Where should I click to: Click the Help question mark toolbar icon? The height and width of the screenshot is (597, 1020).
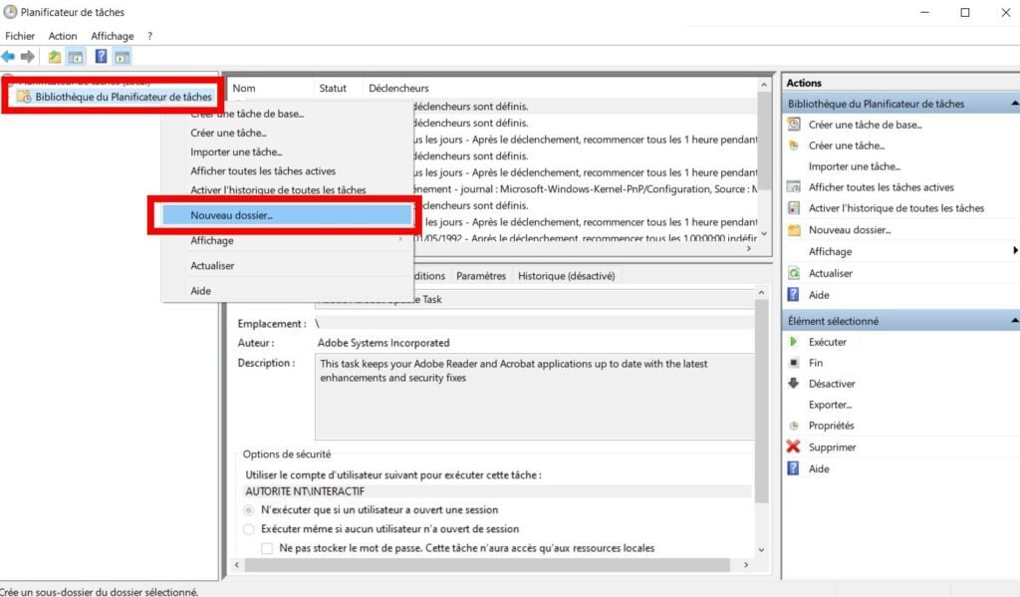[x=99, y=57]
